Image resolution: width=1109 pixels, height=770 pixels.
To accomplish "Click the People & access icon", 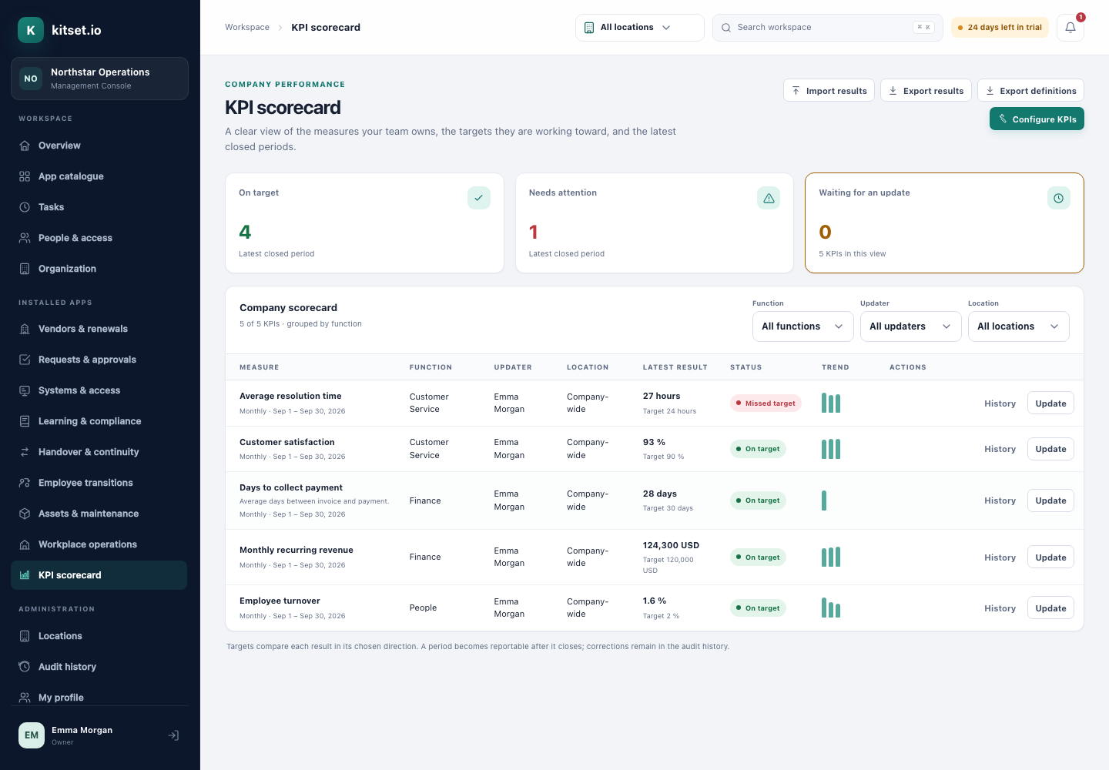I will tap(25, 238).
